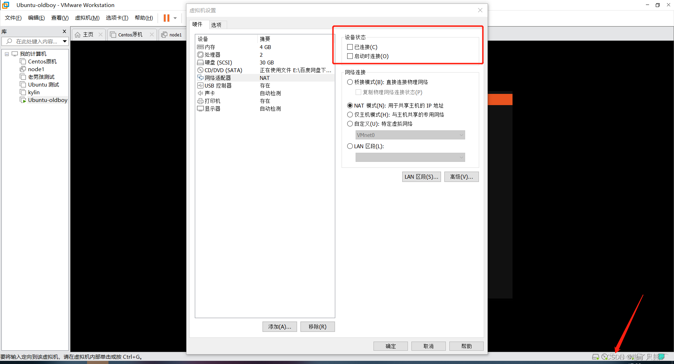The image size is (674, 364).
Task: Click the home icon on 主页 tab
Action: tap(78, 35)
